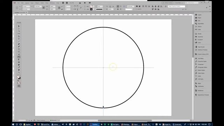Select the Hand tool in the toolbox
Viewport: 224px width, 126px height.
pos(19,70)
